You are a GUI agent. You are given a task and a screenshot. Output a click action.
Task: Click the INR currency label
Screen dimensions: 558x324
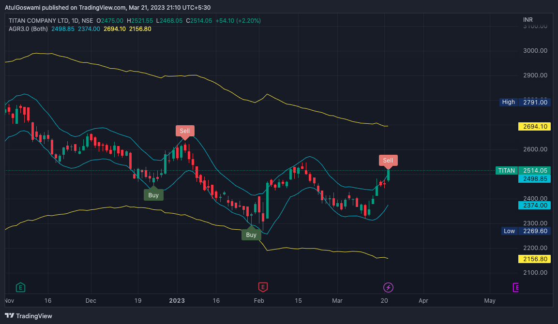click(528, 20)
